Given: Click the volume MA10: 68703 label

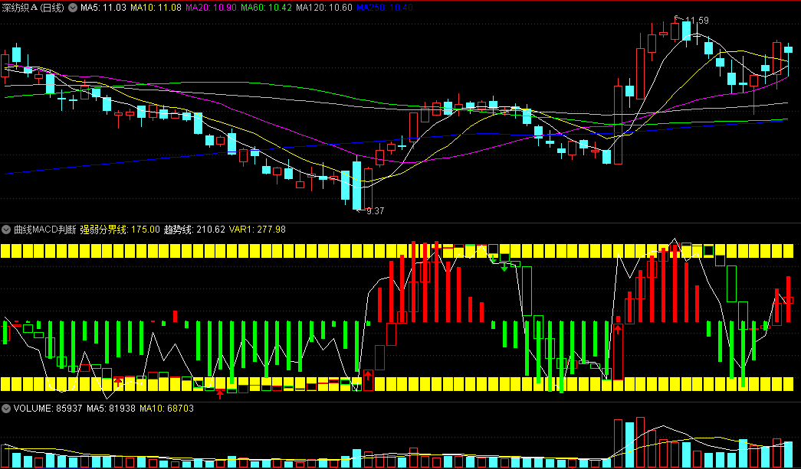Looking at the screenshot, I should tap(166, 409).
